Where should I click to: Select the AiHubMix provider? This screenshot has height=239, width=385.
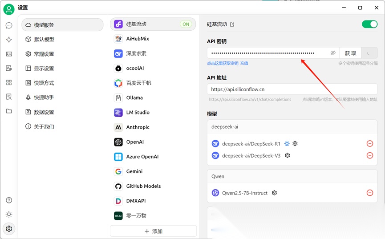tap(153, 39)
